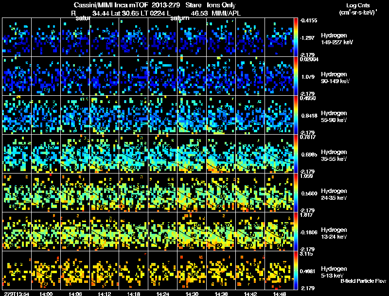389x296 pixels.
Task: Click the -0.4155 colorbar maximum value
Action: pyautogui.click(x=308, y=20)
